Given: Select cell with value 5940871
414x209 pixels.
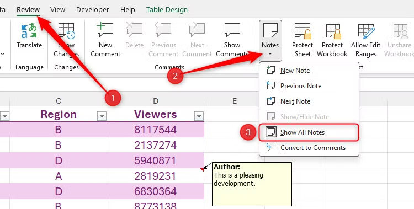Looking at the screenshot, I should (x=156, y=160).
